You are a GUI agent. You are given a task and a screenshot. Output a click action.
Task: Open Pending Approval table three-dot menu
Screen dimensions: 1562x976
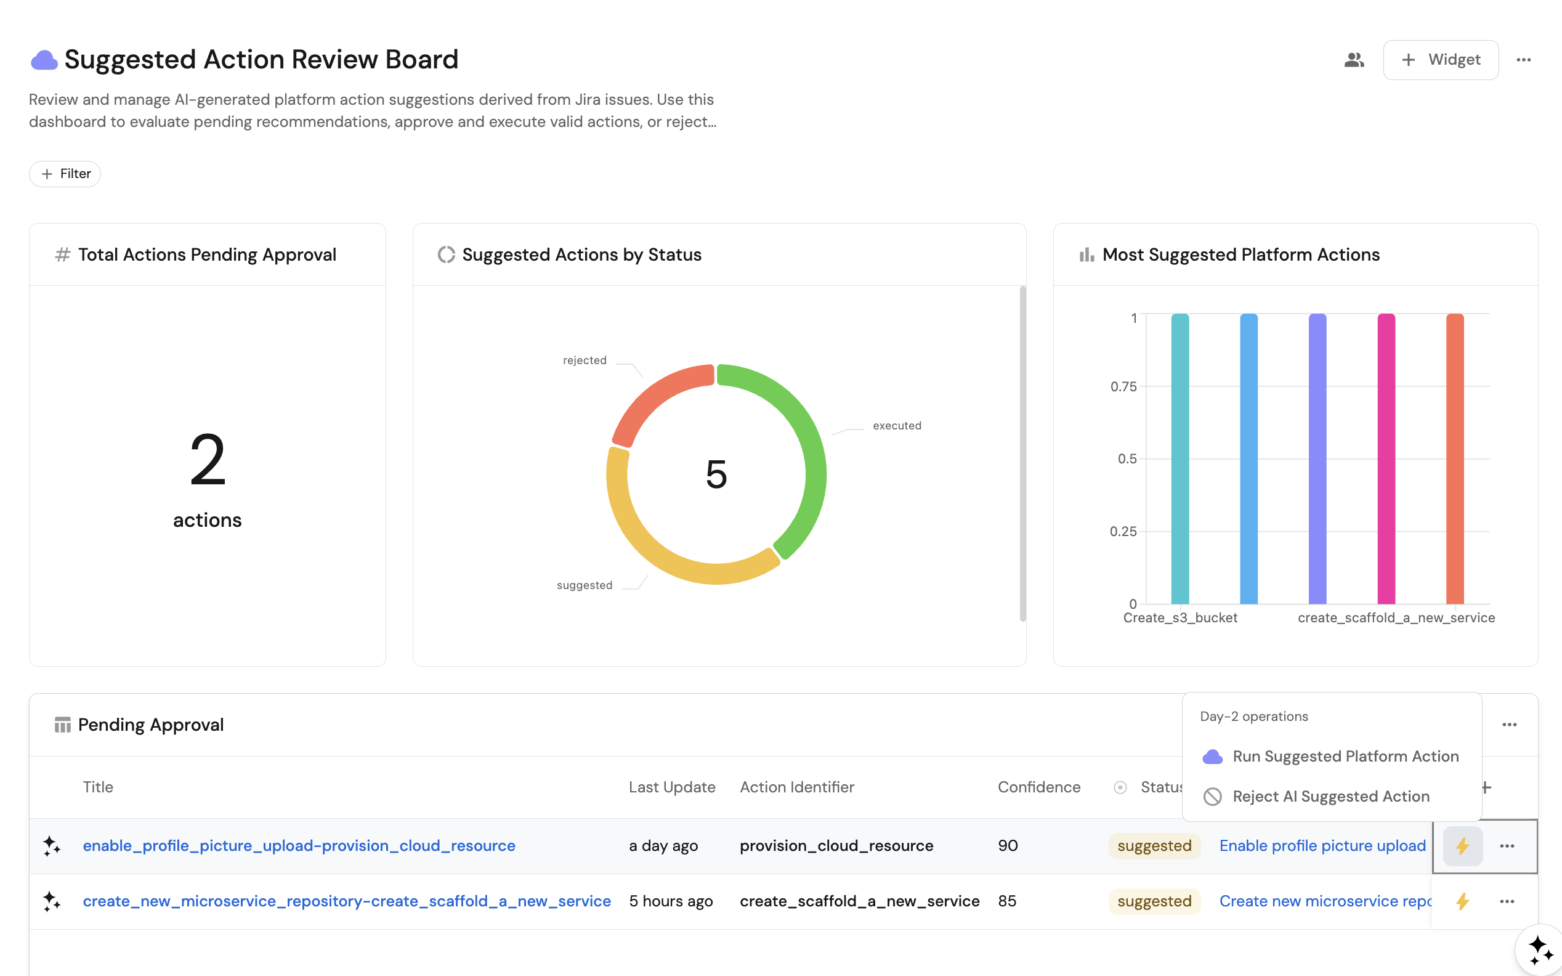coord(1509,725)
